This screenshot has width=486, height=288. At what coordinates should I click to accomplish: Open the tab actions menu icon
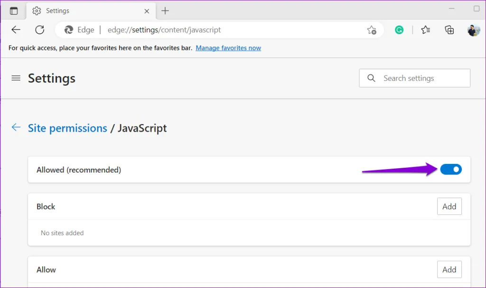14,11
